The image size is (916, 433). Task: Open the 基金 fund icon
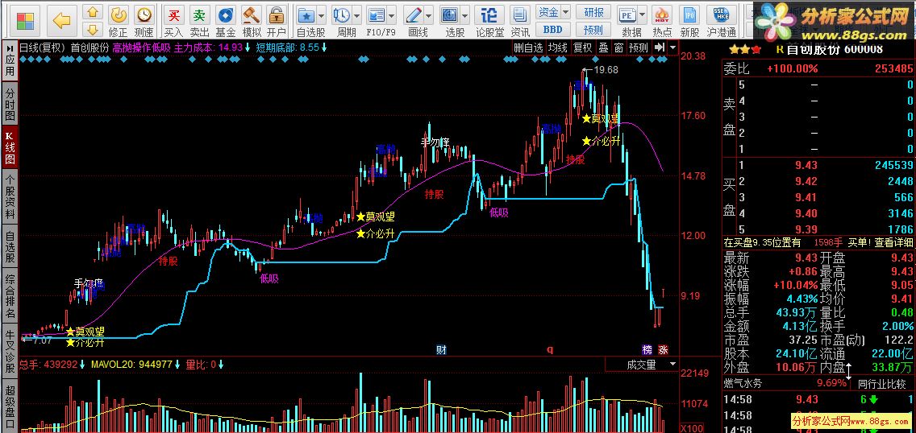(226, 15)
